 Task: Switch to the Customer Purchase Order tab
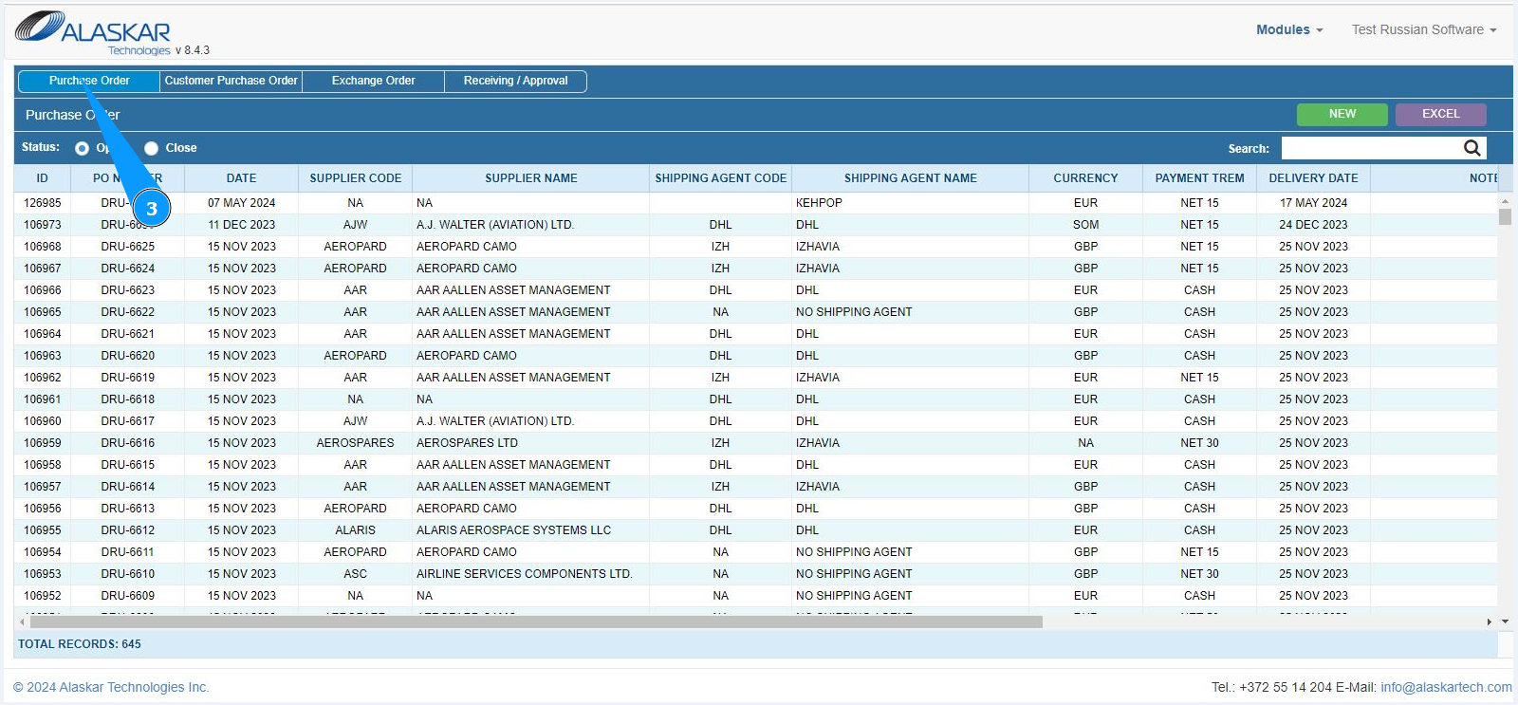(x=231, y=81)
